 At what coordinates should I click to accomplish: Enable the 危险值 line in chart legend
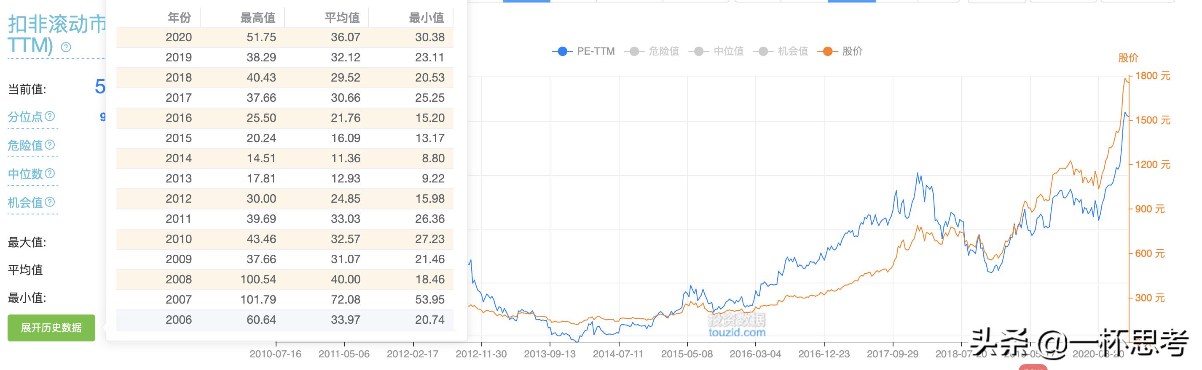(652, 51)
